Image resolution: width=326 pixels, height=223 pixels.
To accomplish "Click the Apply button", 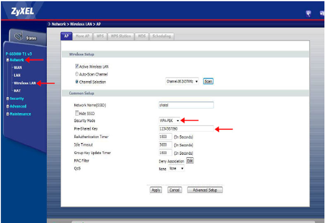I will [x=156, y=190].
